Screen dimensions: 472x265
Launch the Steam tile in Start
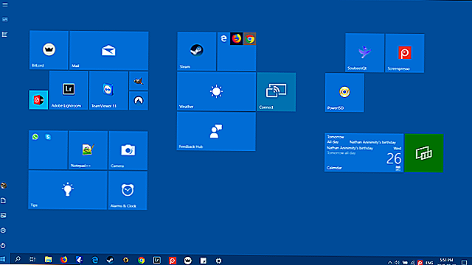pyautogui.click(x=197, y=51)
